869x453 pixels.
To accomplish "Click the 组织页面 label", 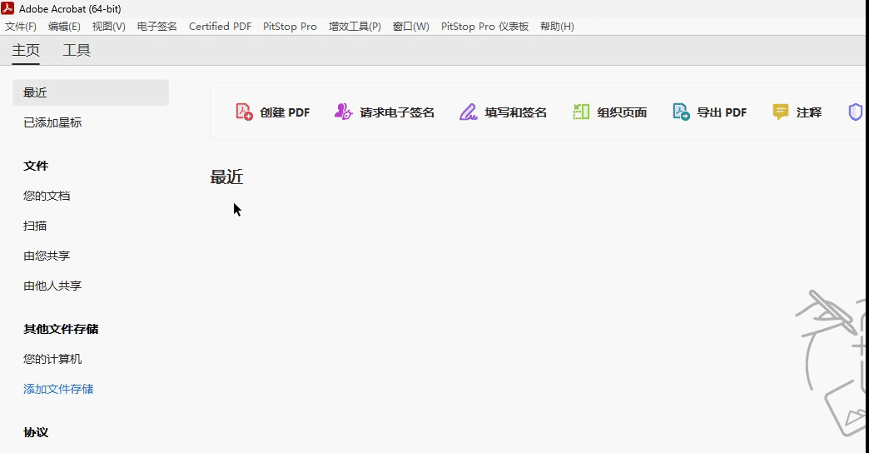I will (x=622, y=112).
